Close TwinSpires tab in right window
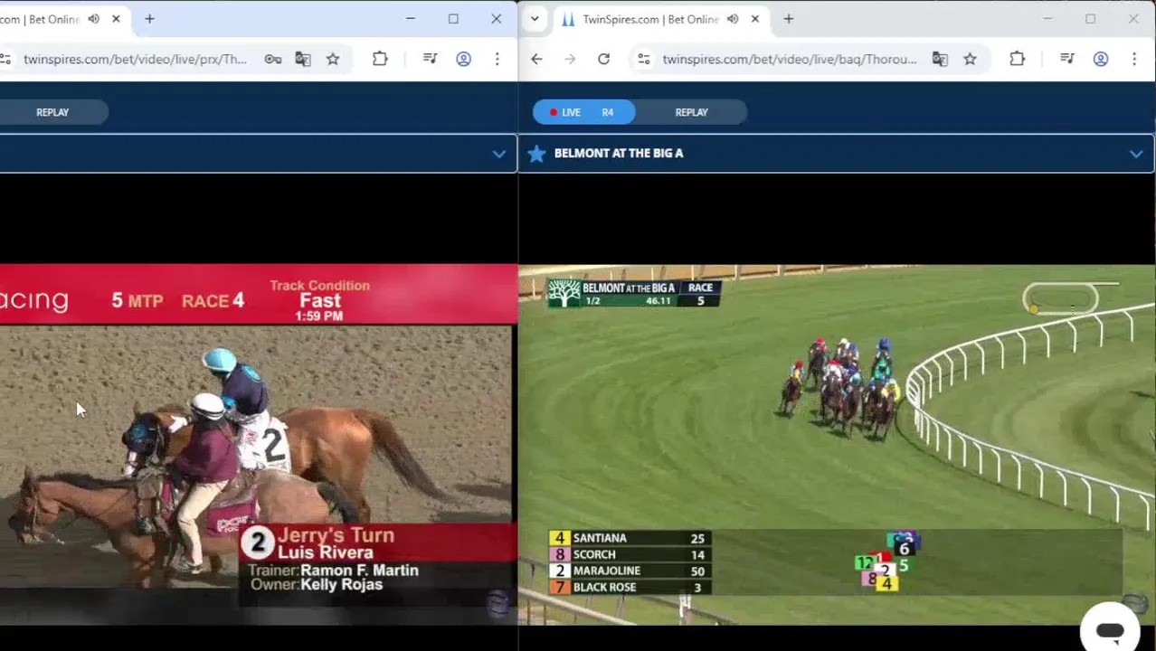Viewport: 1156px width, 651px height. click(x=755, y=19)
